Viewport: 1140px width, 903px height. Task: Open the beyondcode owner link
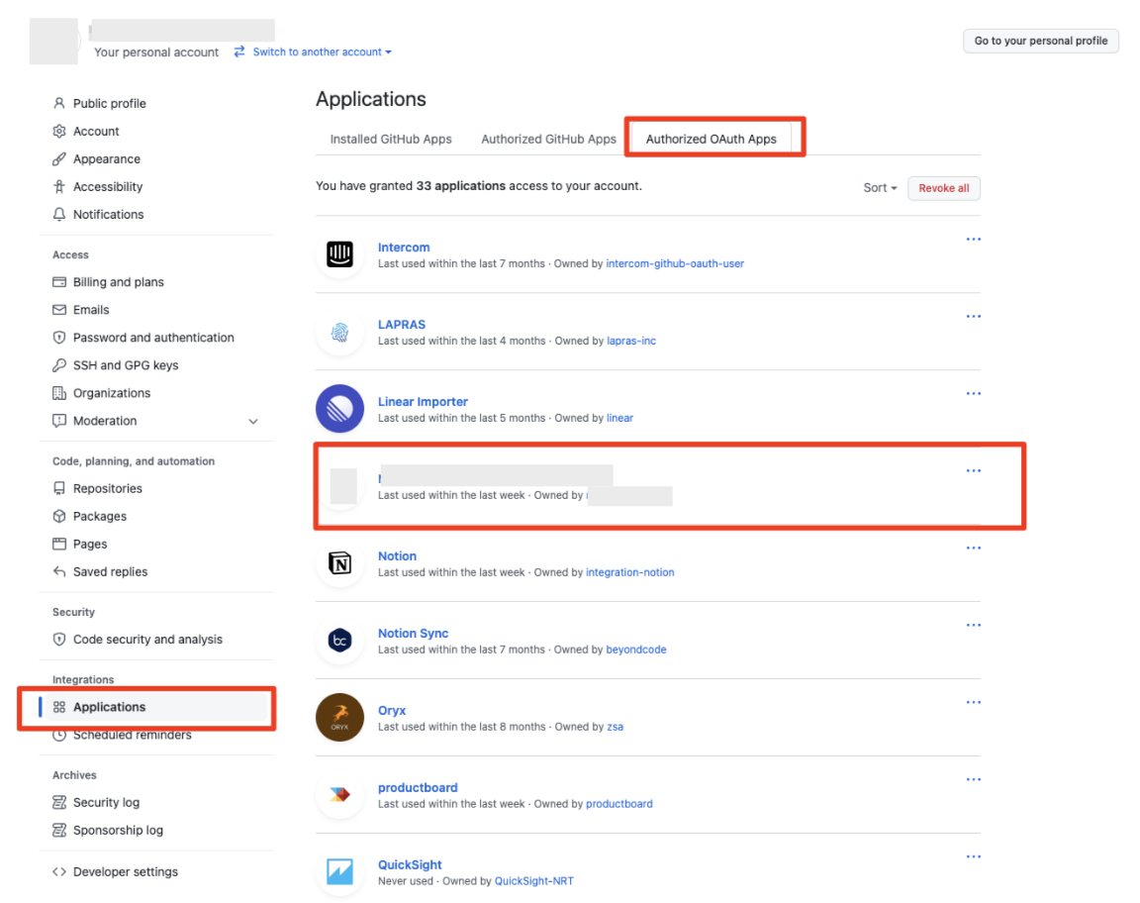(636, 650)
